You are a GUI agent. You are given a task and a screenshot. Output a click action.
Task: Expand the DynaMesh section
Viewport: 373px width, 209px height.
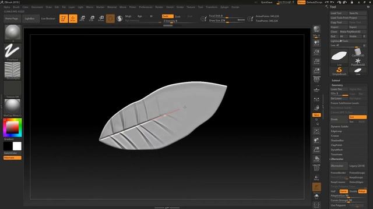click(x=337, y=150)
